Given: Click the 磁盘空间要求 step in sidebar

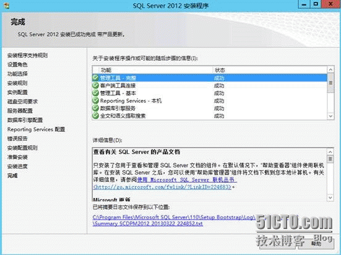Looking at the screenshot, I should pos(22,102).
